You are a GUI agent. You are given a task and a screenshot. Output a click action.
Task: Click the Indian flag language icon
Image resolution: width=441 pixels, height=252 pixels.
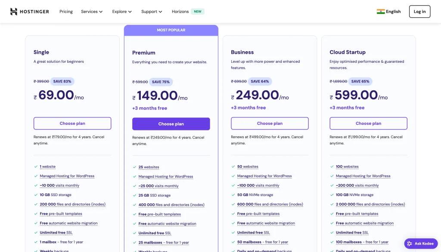click(381, 12)
